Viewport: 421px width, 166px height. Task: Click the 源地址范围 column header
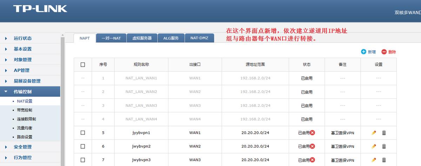[255, 64]
